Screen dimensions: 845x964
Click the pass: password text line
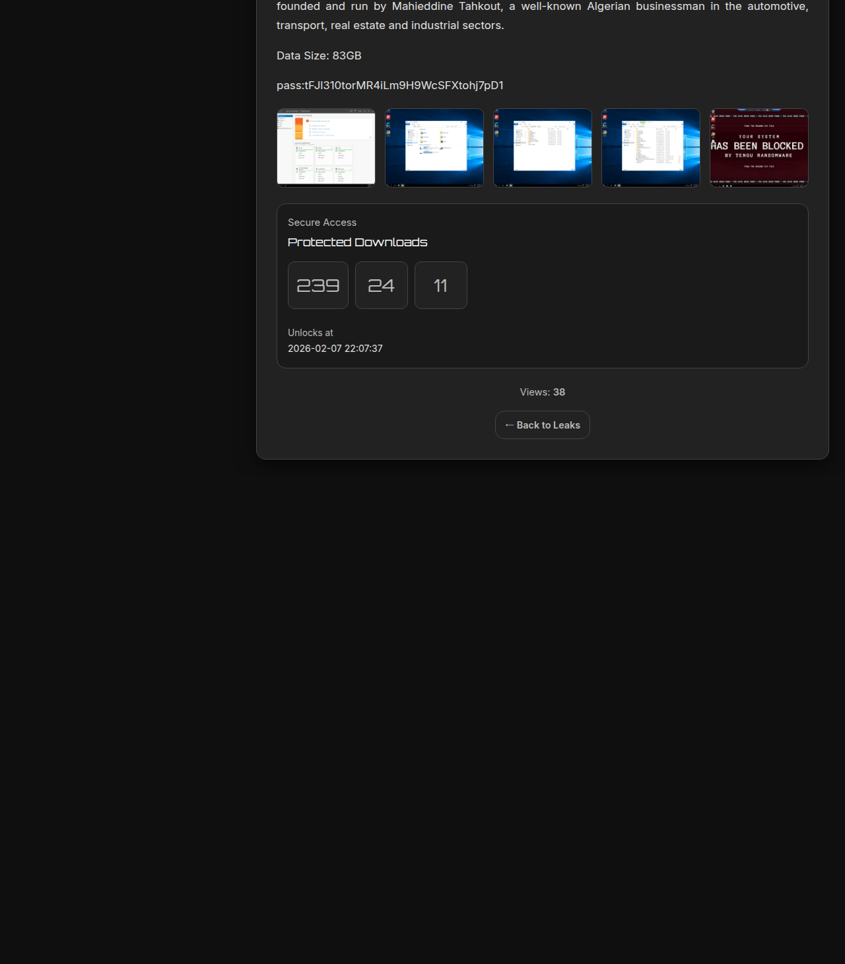(x=390, y=85)
